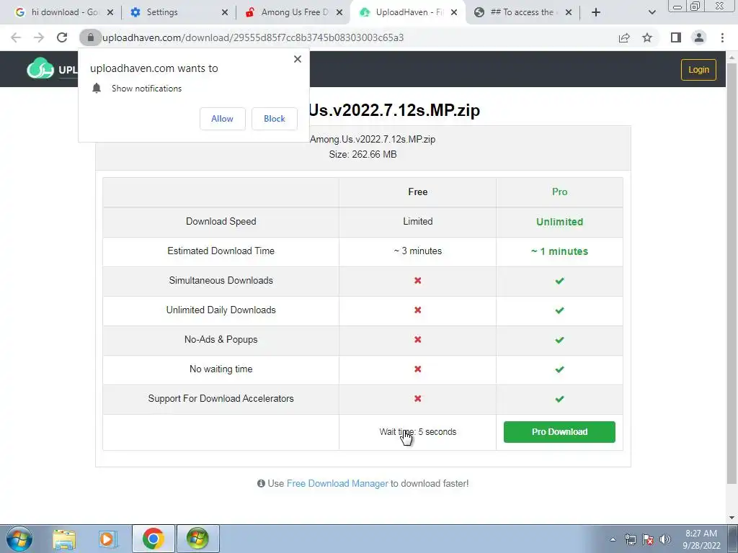The width and height of the screenshot is (738, 553).
Task: Click the green check for Support For Download Accelerators
Action: click(559, 399)
